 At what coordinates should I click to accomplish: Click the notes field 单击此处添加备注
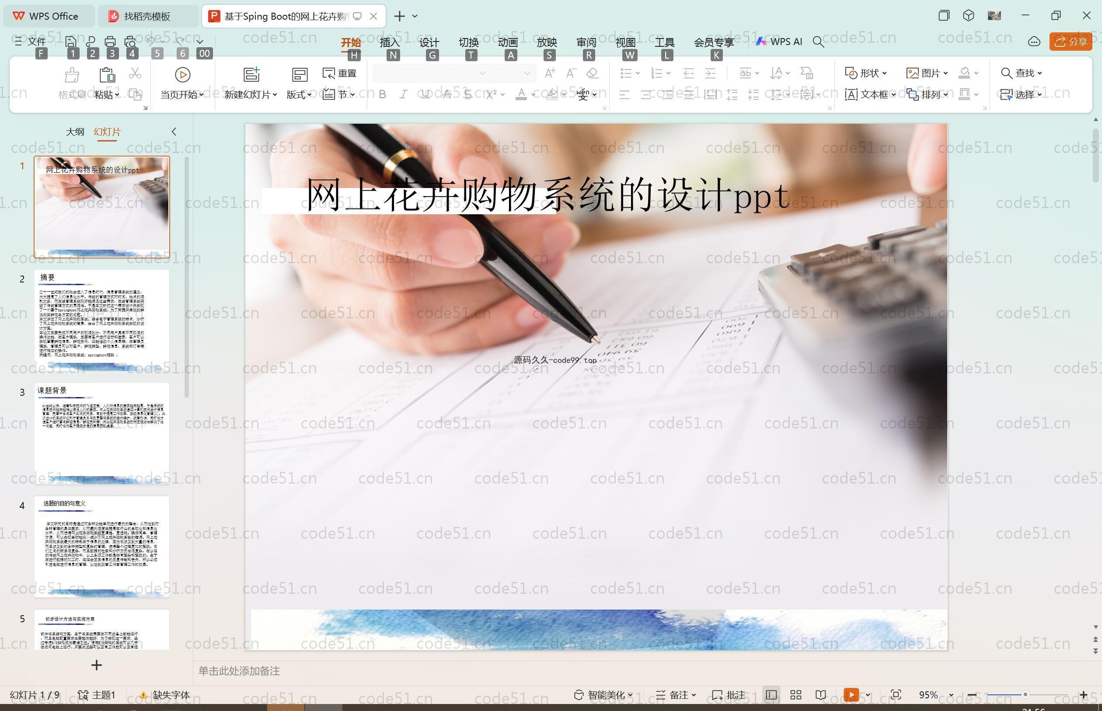tap(239, 671)
